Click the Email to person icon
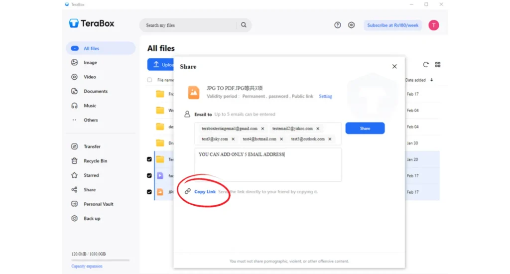Viewport: 510px width, 274px height. pos(187,114)
